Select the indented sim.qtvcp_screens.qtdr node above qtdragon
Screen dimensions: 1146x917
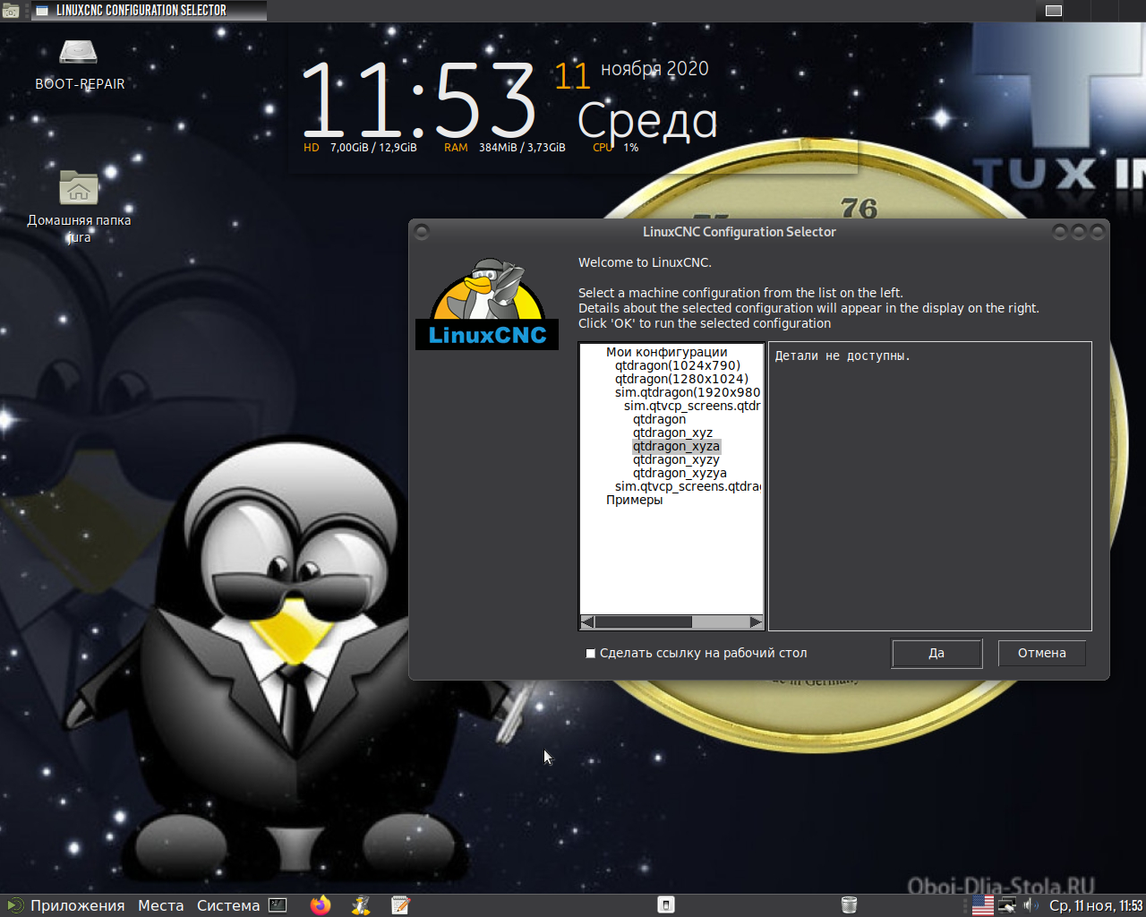(x=692, y=406)
